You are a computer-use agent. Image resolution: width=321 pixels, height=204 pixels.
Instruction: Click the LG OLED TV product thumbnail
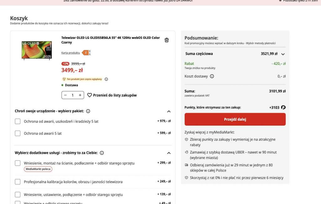coord(36,50)
